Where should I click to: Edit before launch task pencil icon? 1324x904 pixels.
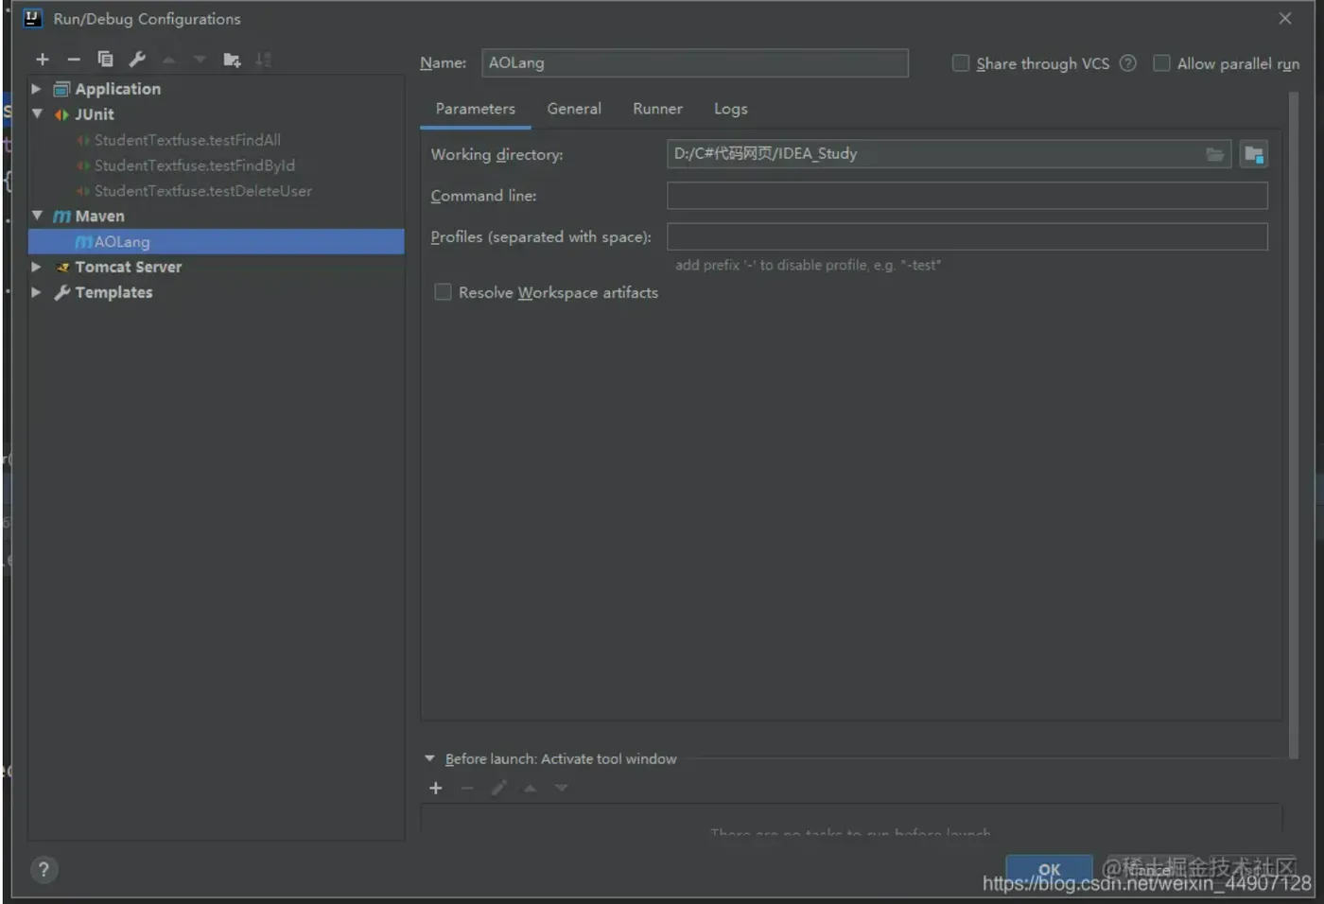[x=498, y=788]
